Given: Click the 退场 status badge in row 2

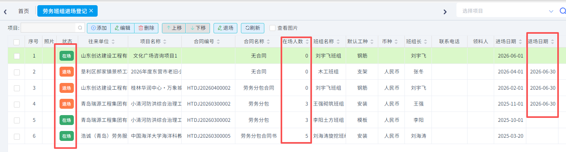Looking at the screenshot, I should [67, 72].
